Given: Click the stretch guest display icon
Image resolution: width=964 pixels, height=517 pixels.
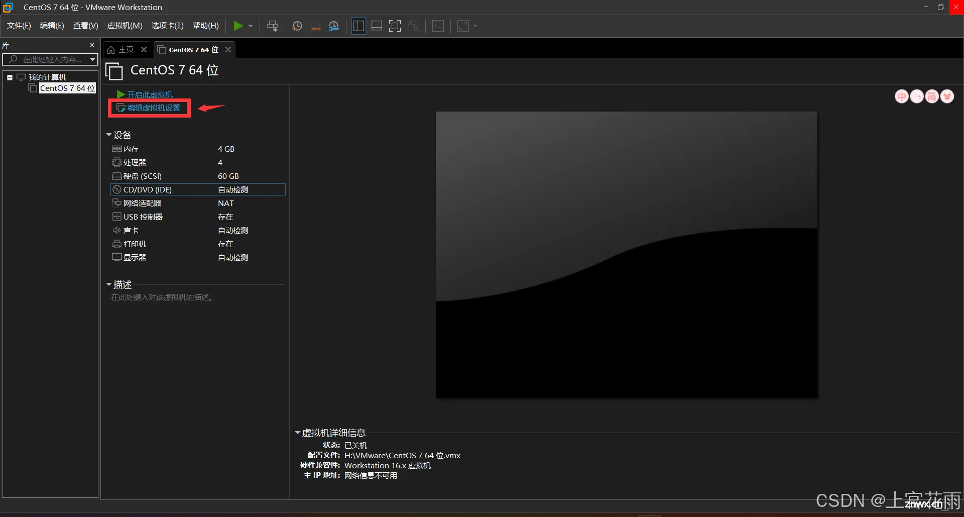Looking at the screenshot, I should pos(463,26).
